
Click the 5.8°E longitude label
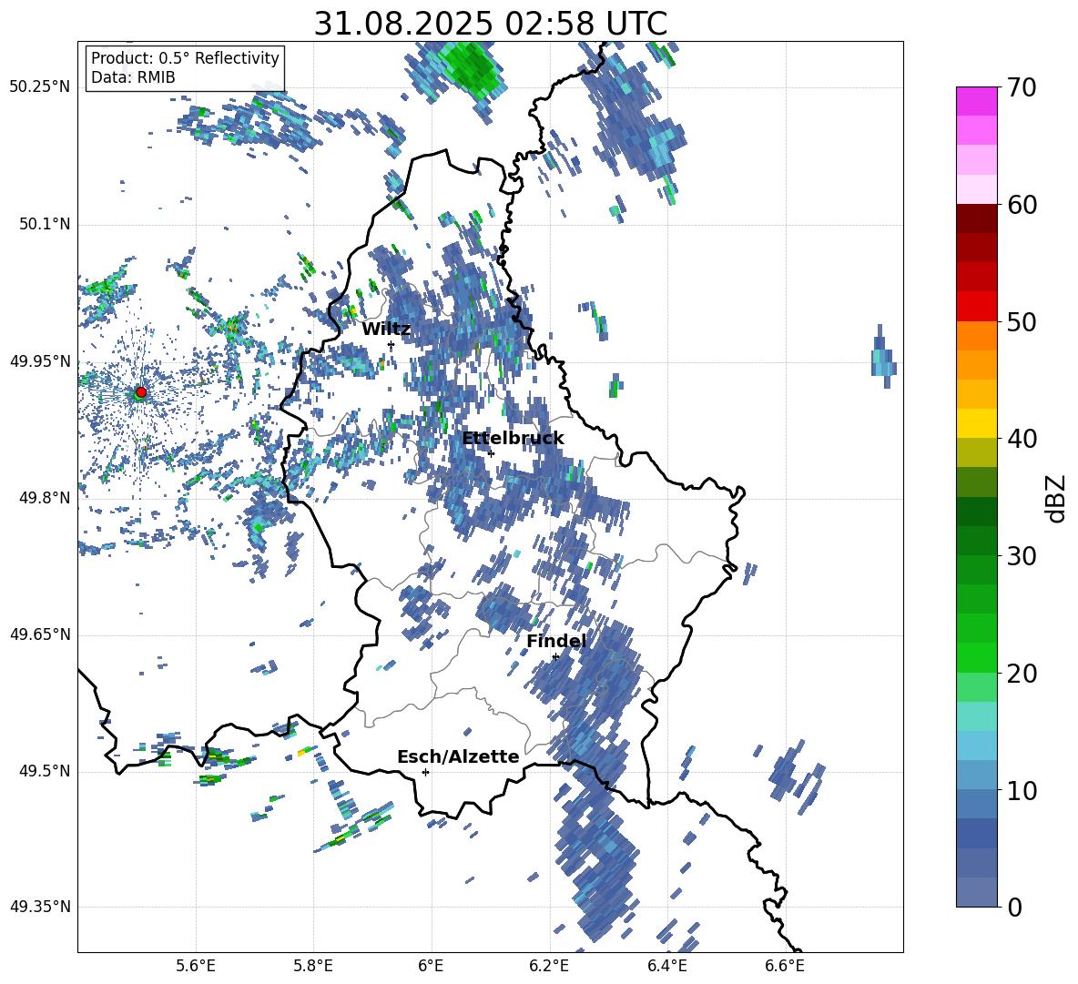point(313,966)
